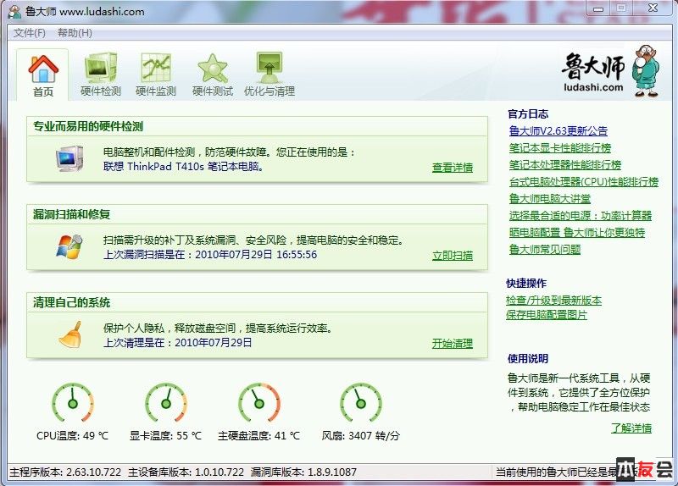Click 主程序版本: 2.63.10.722 in status bar
This screenshot has width=678, height=486.
pos(65,472)
